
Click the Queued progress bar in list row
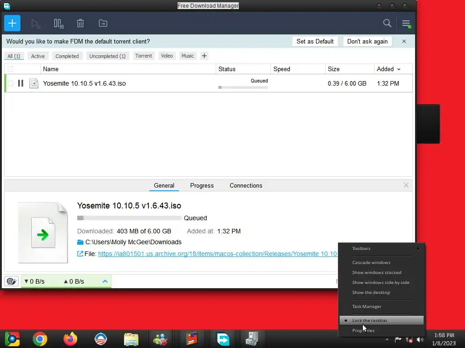[243, 87]
